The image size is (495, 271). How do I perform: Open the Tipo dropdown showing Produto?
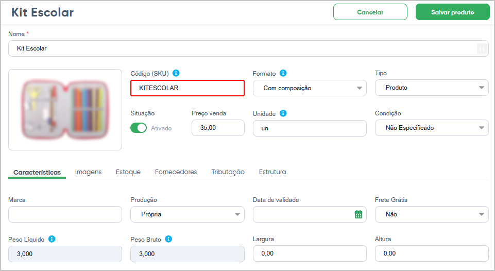click(x=432, y=88)
